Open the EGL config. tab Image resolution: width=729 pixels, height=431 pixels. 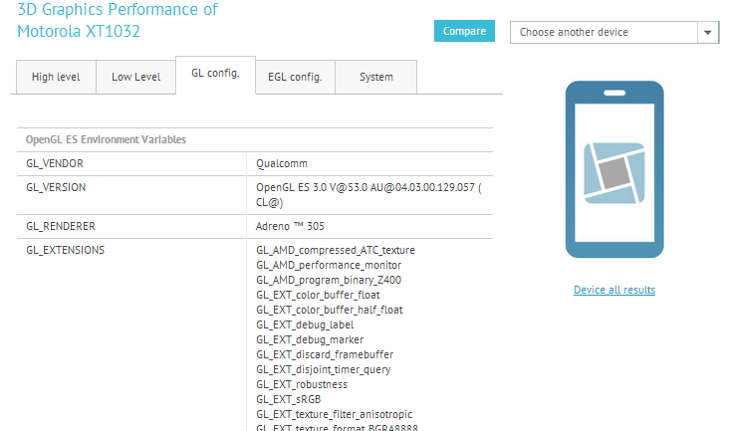tap(295, 77)
